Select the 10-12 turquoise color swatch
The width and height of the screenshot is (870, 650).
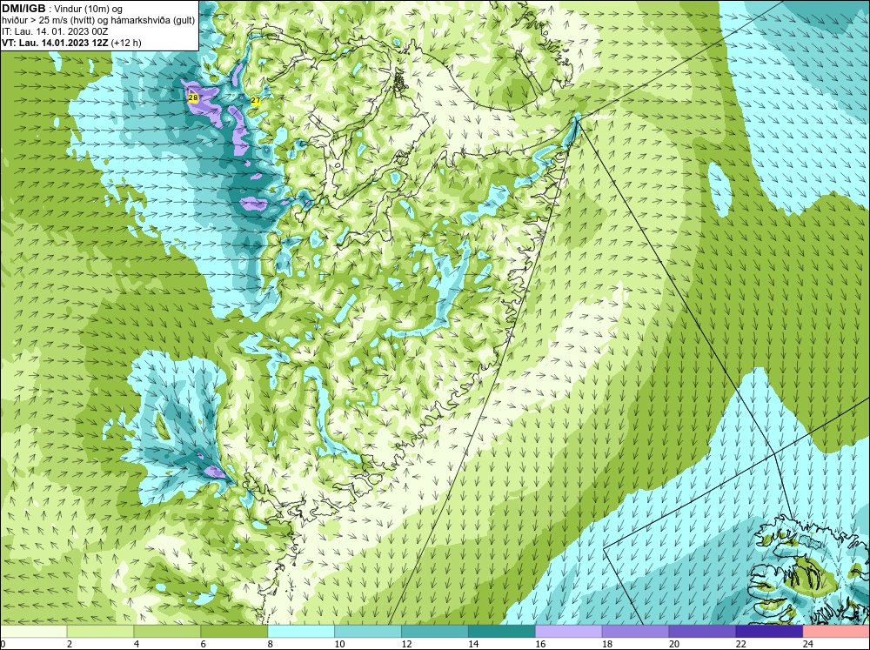click(x=368, y=632)
